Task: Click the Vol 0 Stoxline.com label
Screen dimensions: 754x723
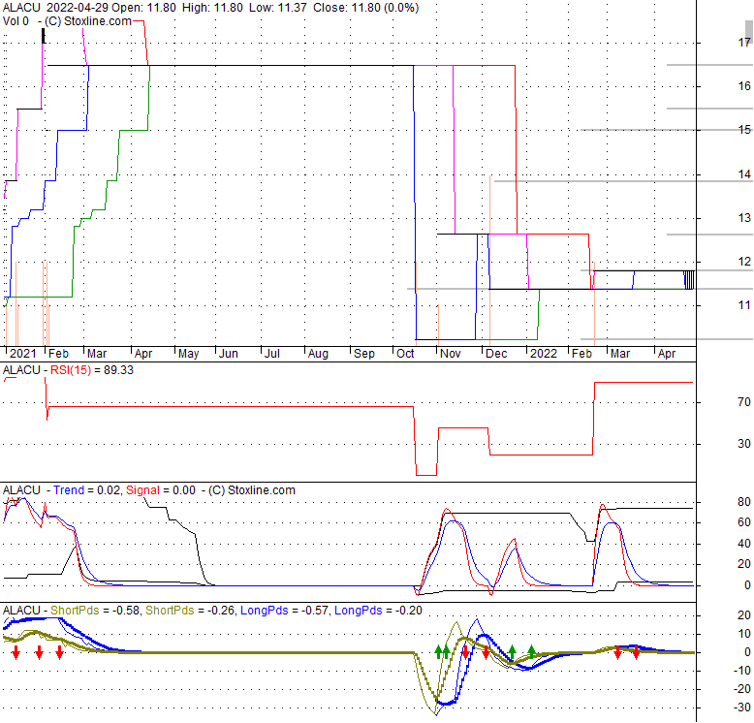Action: pos(67,21)
